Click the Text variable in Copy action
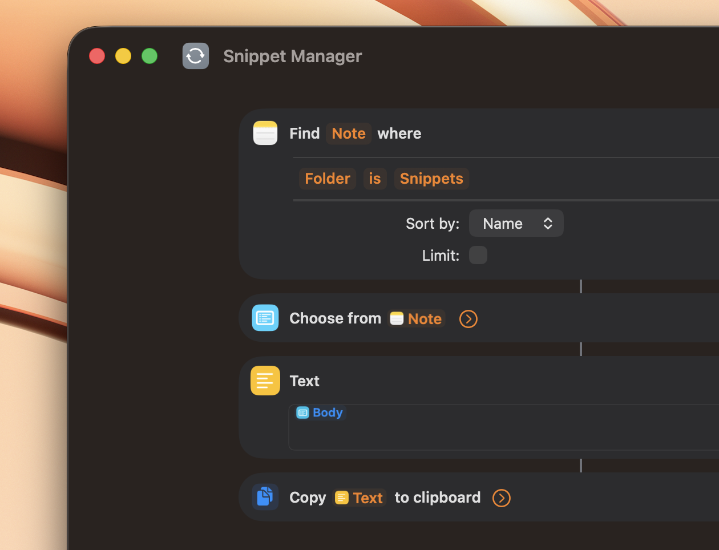This screenshot has height=550, width=719. click(359, 498)
